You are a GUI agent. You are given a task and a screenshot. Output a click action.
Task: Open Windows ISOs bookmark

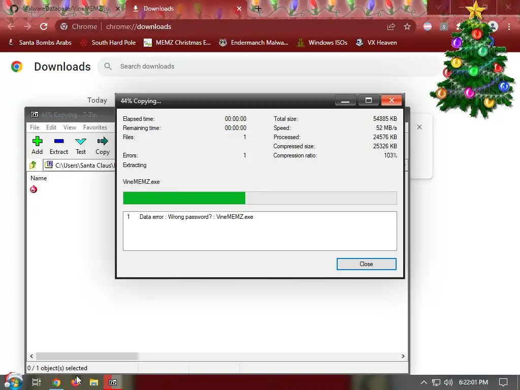click(321, 43)
